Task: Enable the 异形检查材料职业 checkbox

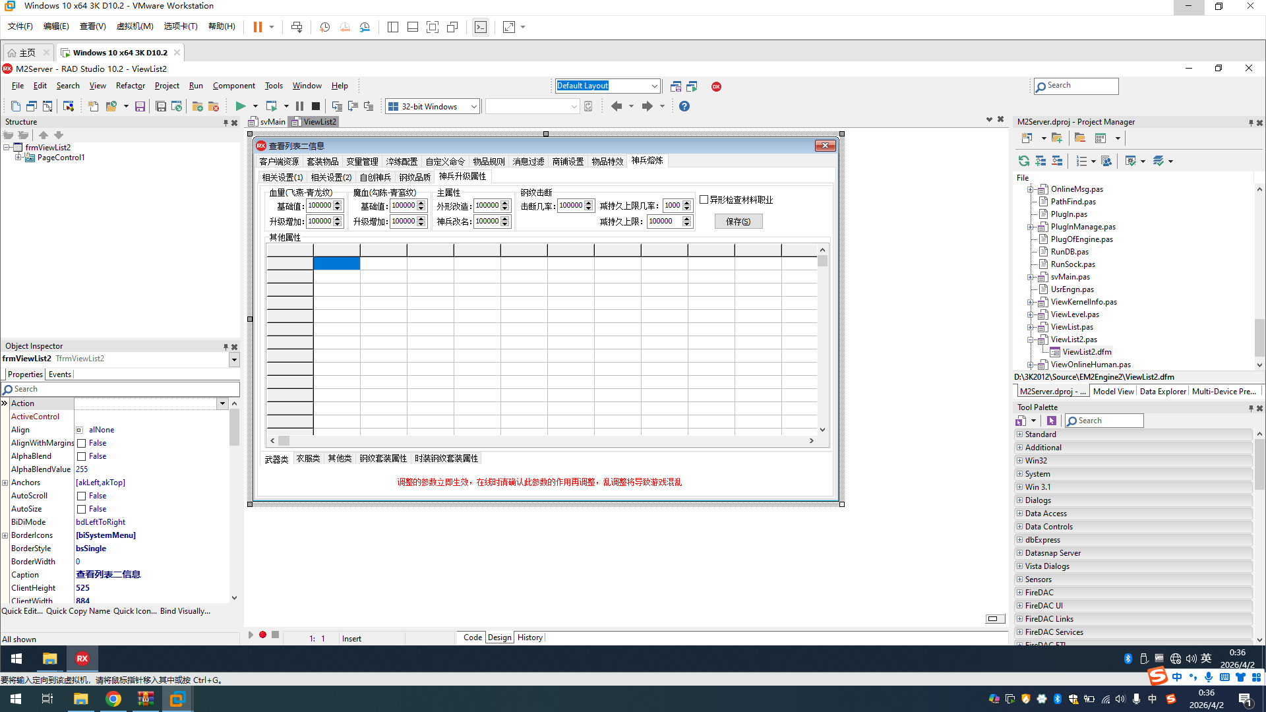Action: [x=704, y=200]
